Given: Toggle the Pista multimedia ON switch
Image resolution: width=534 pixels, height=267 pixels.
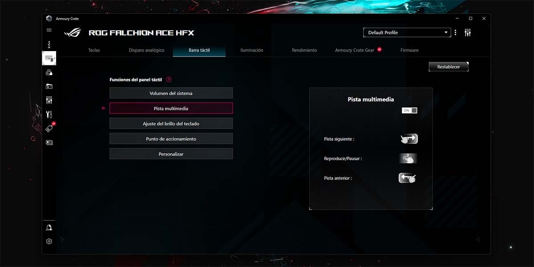Looking at the screenshot, I should pyautogui.click(x=409, y=110).
